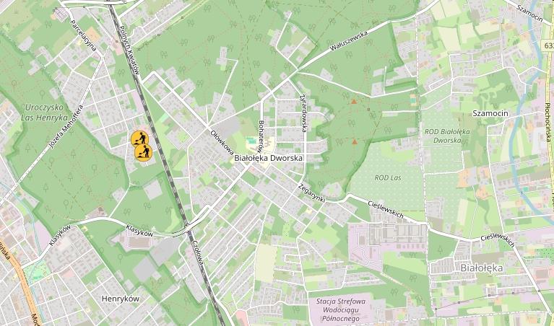Click the Polnych Kwiatów street label
The width and height of the screenshot is (554, 326).
pyautogui.click(x=129, y=50)
